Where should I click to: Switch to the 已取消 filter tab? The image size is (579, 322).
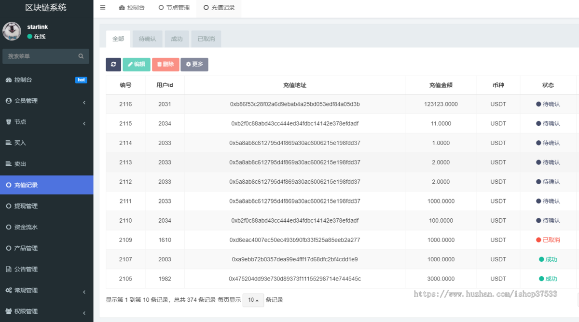[x=206, y=39]
